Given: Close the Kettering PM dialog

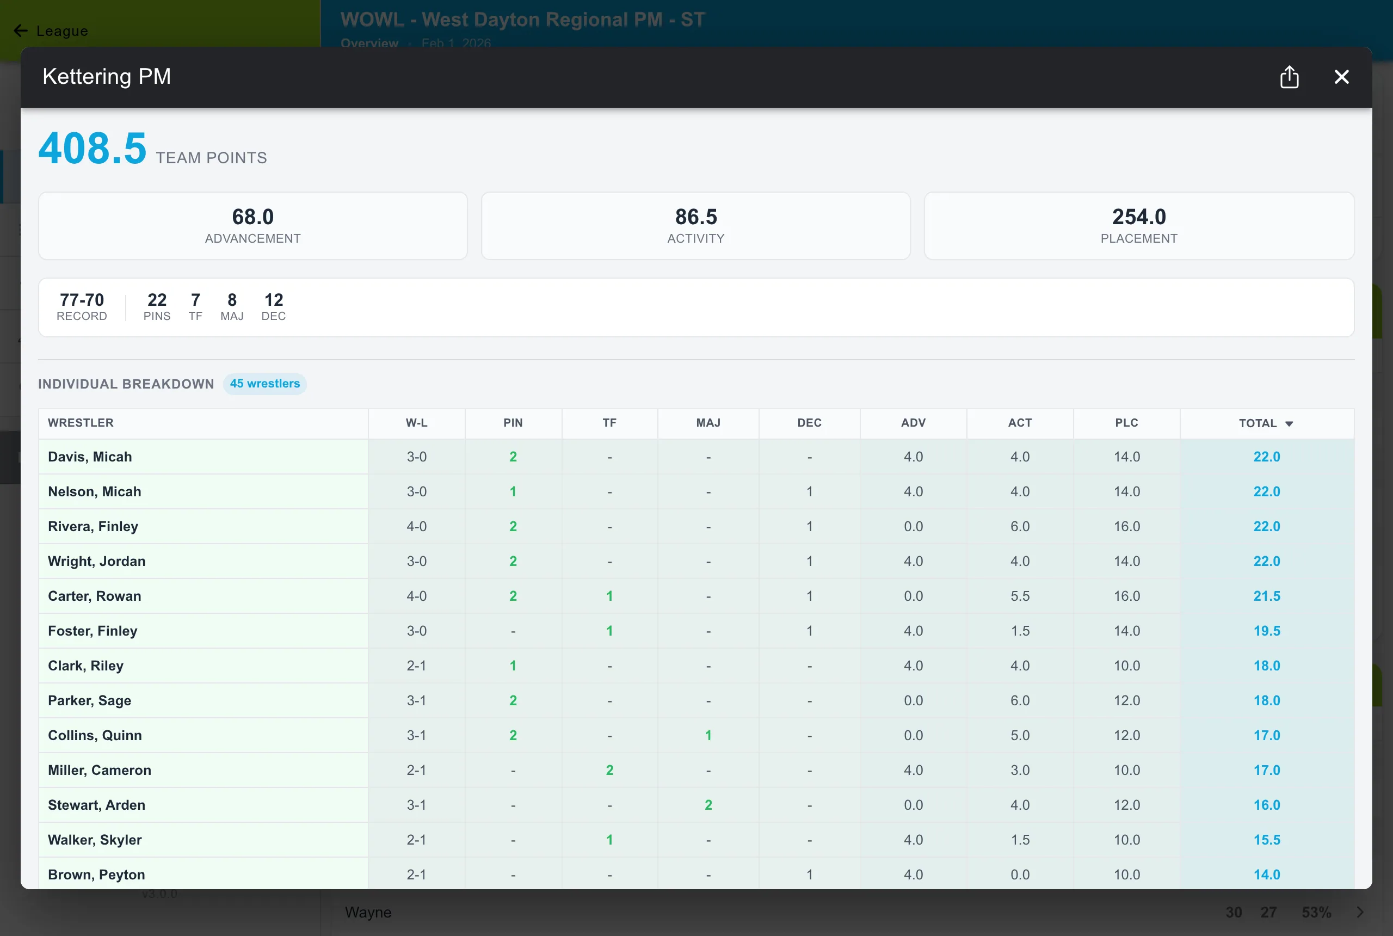Looking at the screenshot, I should pyautogui.click(x=1341, y=77).
